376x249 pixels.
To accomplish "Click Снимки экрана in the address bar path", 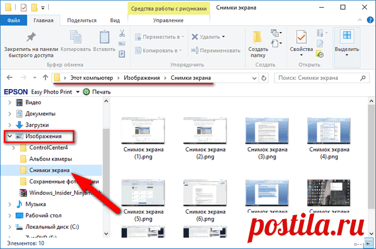I will click(190, 78).
